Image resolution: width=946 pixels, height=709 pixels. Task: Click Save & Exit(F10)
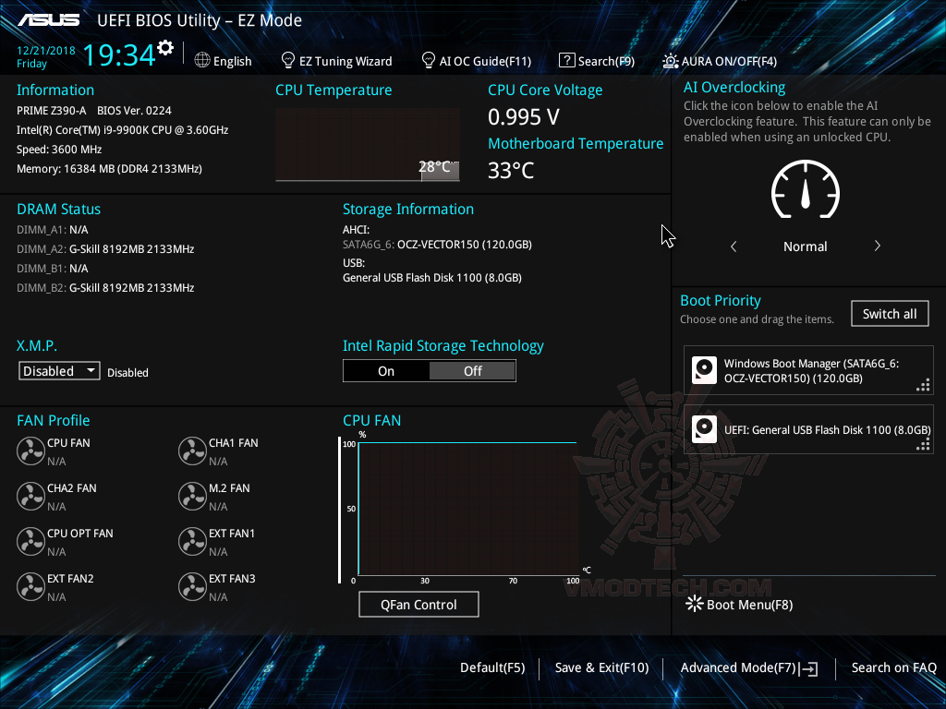601,667
